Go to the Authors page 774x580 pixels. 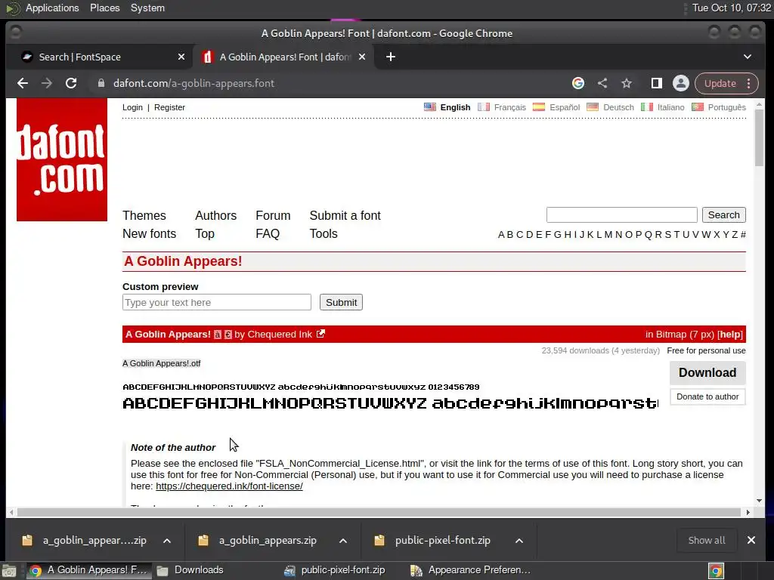click(215, 215)
